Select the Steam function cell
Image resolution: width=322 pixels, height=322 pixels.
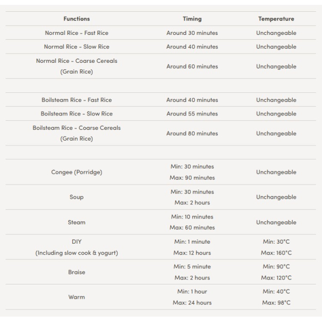tap(77, 222)
